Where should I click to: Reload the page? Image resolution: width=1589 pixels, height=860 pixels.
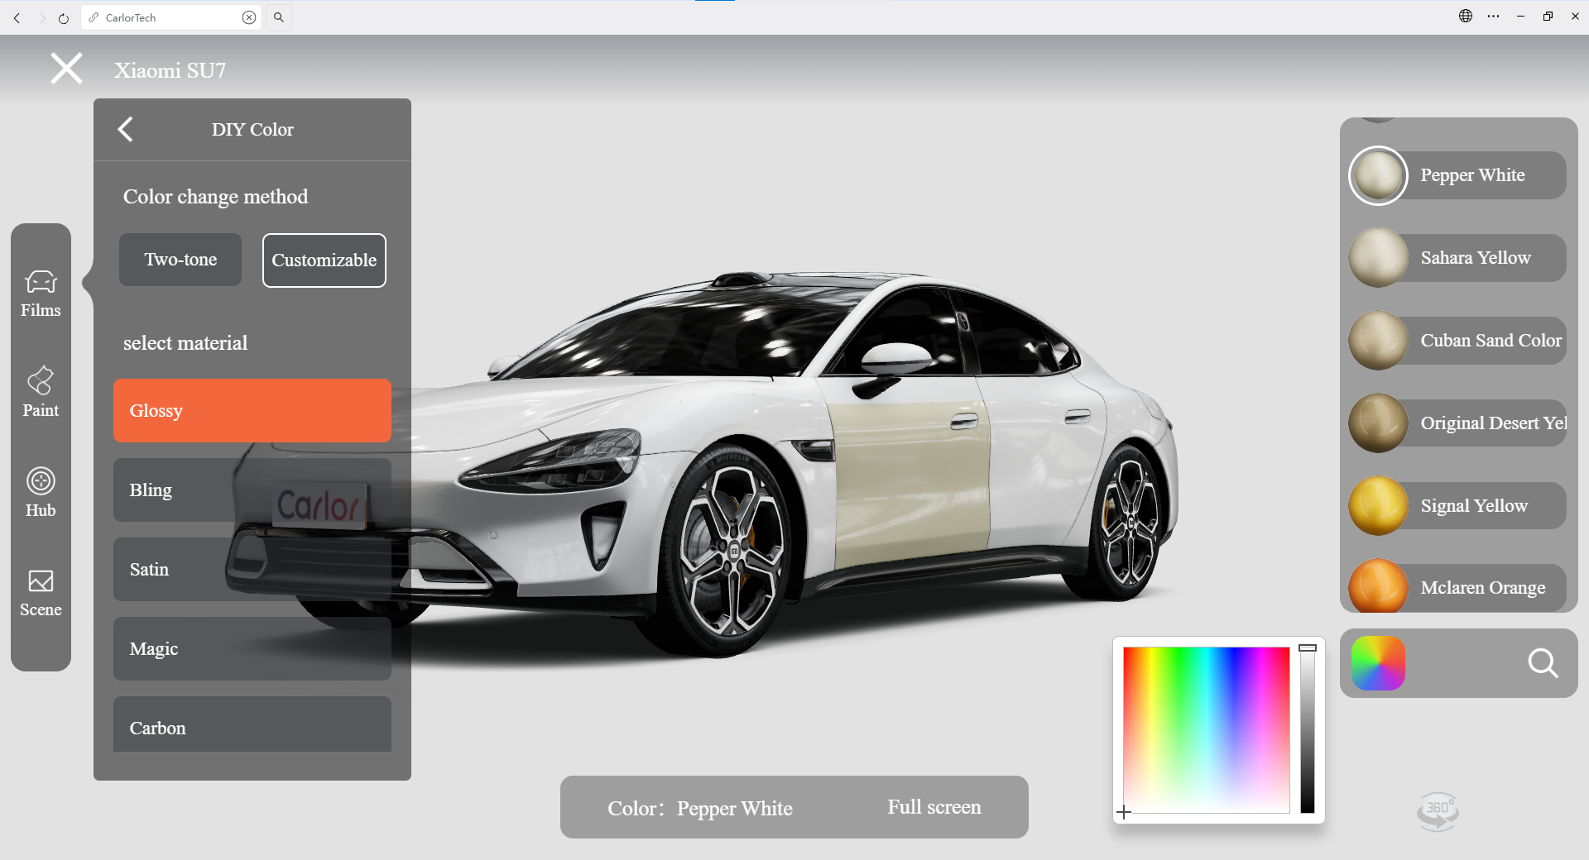64,17
